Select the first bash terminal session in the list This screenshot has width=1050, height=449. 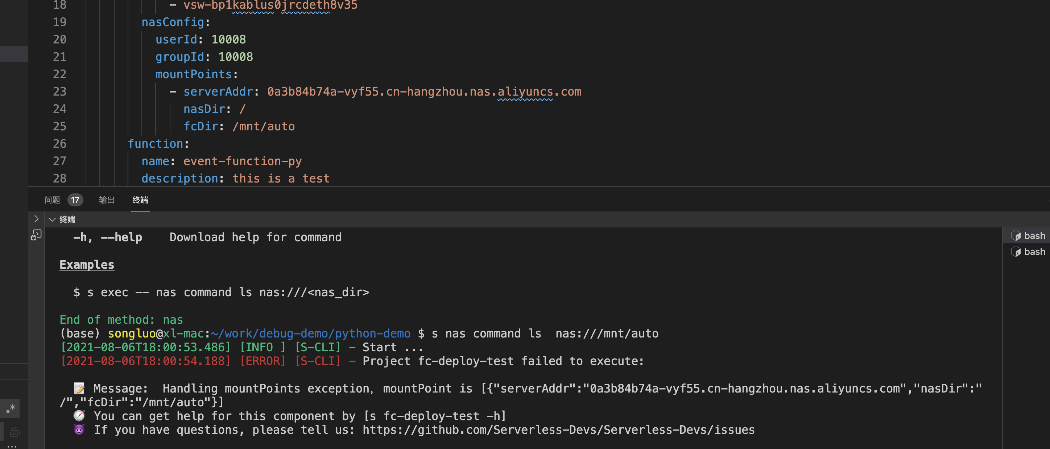(x=1034, y=235)
